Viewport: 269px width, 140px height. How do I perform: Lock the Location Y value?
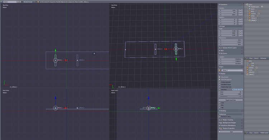pos(241,13)
